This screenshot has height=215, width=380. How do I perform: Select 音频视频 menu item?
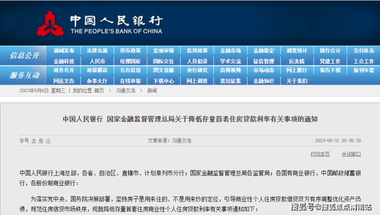click(x=231, y=70)
